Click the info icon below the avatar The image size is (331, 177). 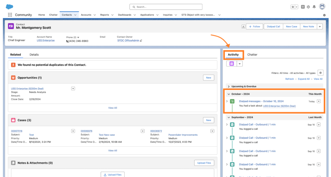coord(324,15)
